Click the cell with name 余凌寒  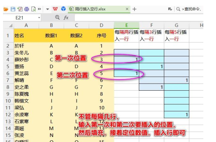(x=26, y=115)
